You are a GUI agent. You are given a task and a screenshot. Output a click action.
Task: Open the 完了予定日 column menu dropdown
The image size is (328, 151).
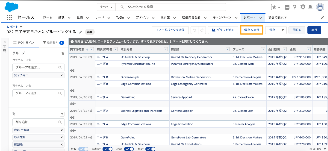[x=92, y=49]
